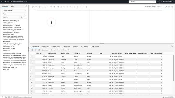Open the new file dropdown arrow

[48, 7]
